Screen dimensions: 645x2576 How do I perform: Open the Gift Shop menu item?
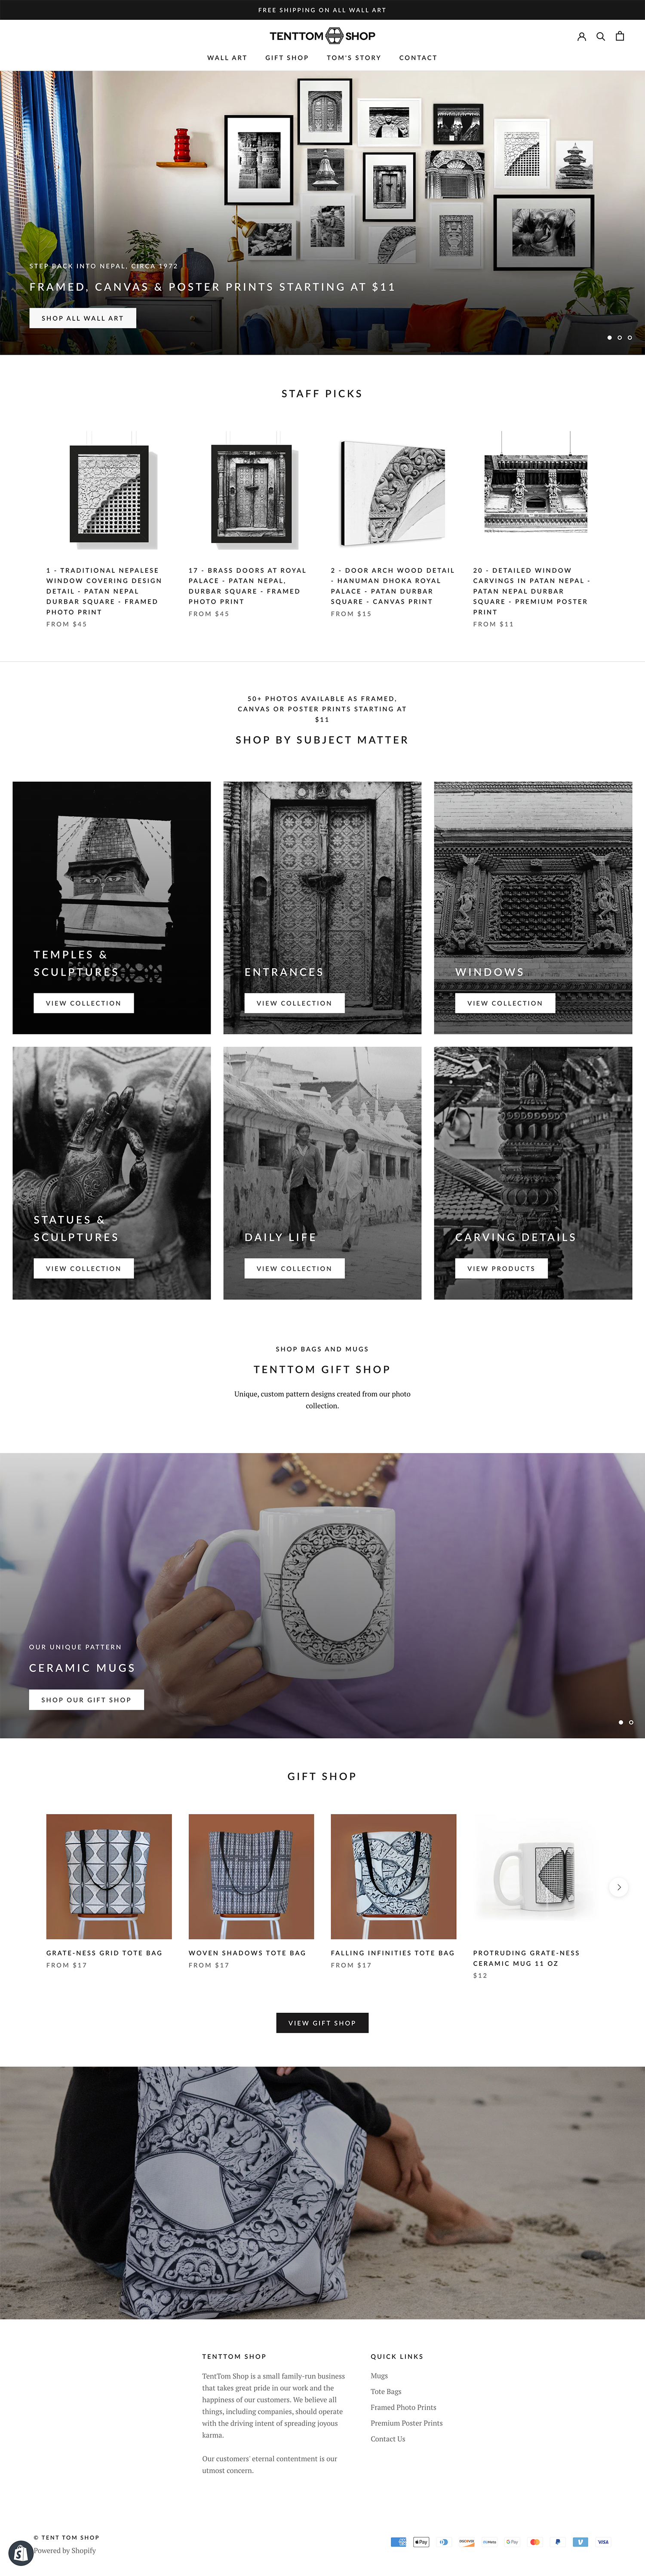point(287,58)
